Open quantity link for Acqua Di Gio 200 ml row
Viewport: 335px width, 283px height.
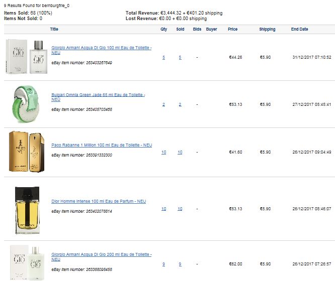pos(163,264)
